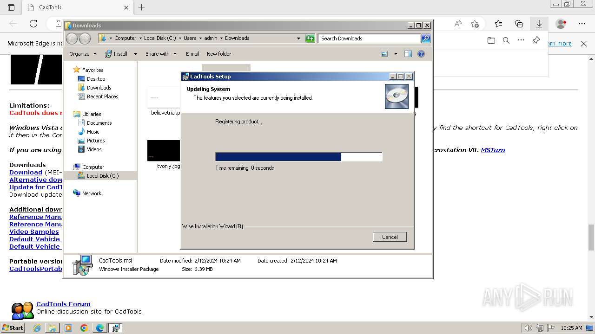Click the Explorer forward arrow button
The width and height of the screenshot is (595, 334).
(x=85, y=39)
